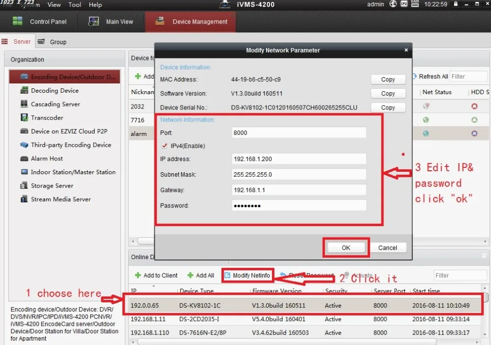Open the Tool menu
The height and width of the screenshot is (345, 491).
click(75, 5)
